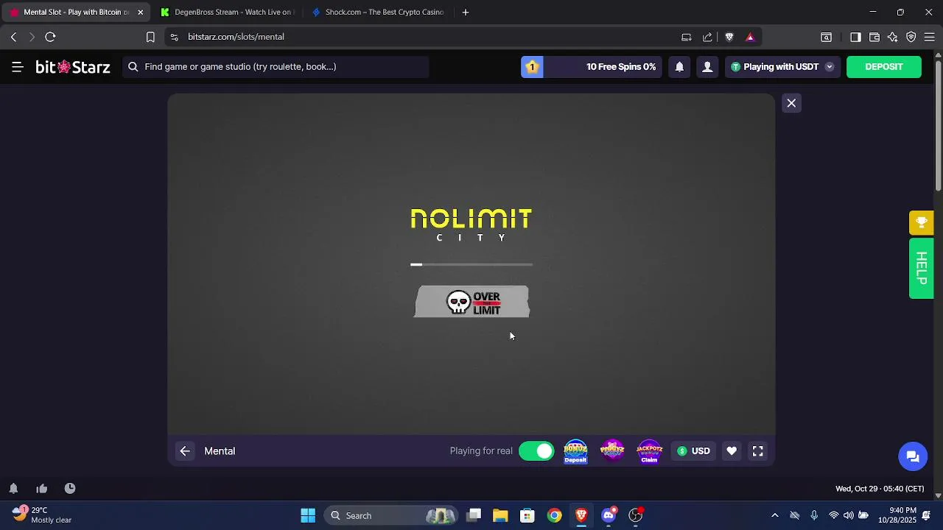This screenshot has height=530, width=943.
Task: Open the BitStarz hamburger menu
Action: coord(18,67)
